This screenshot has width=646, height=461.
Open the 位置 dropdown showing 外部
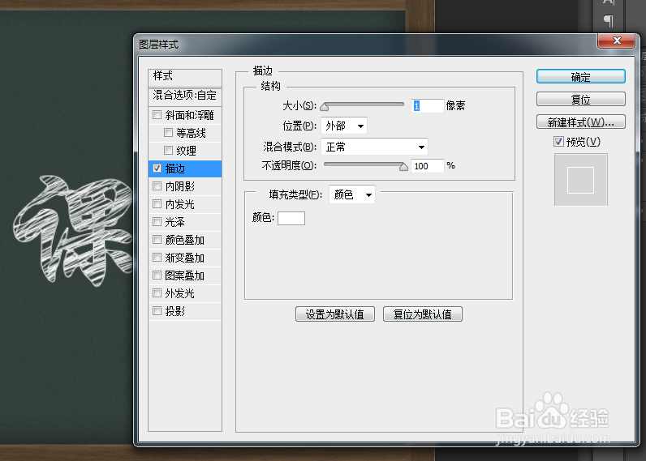[x=344, y=126]
